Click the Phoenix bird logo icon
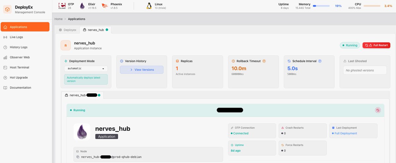The height and width of the screenshot is (163, 396). [105, 5]
